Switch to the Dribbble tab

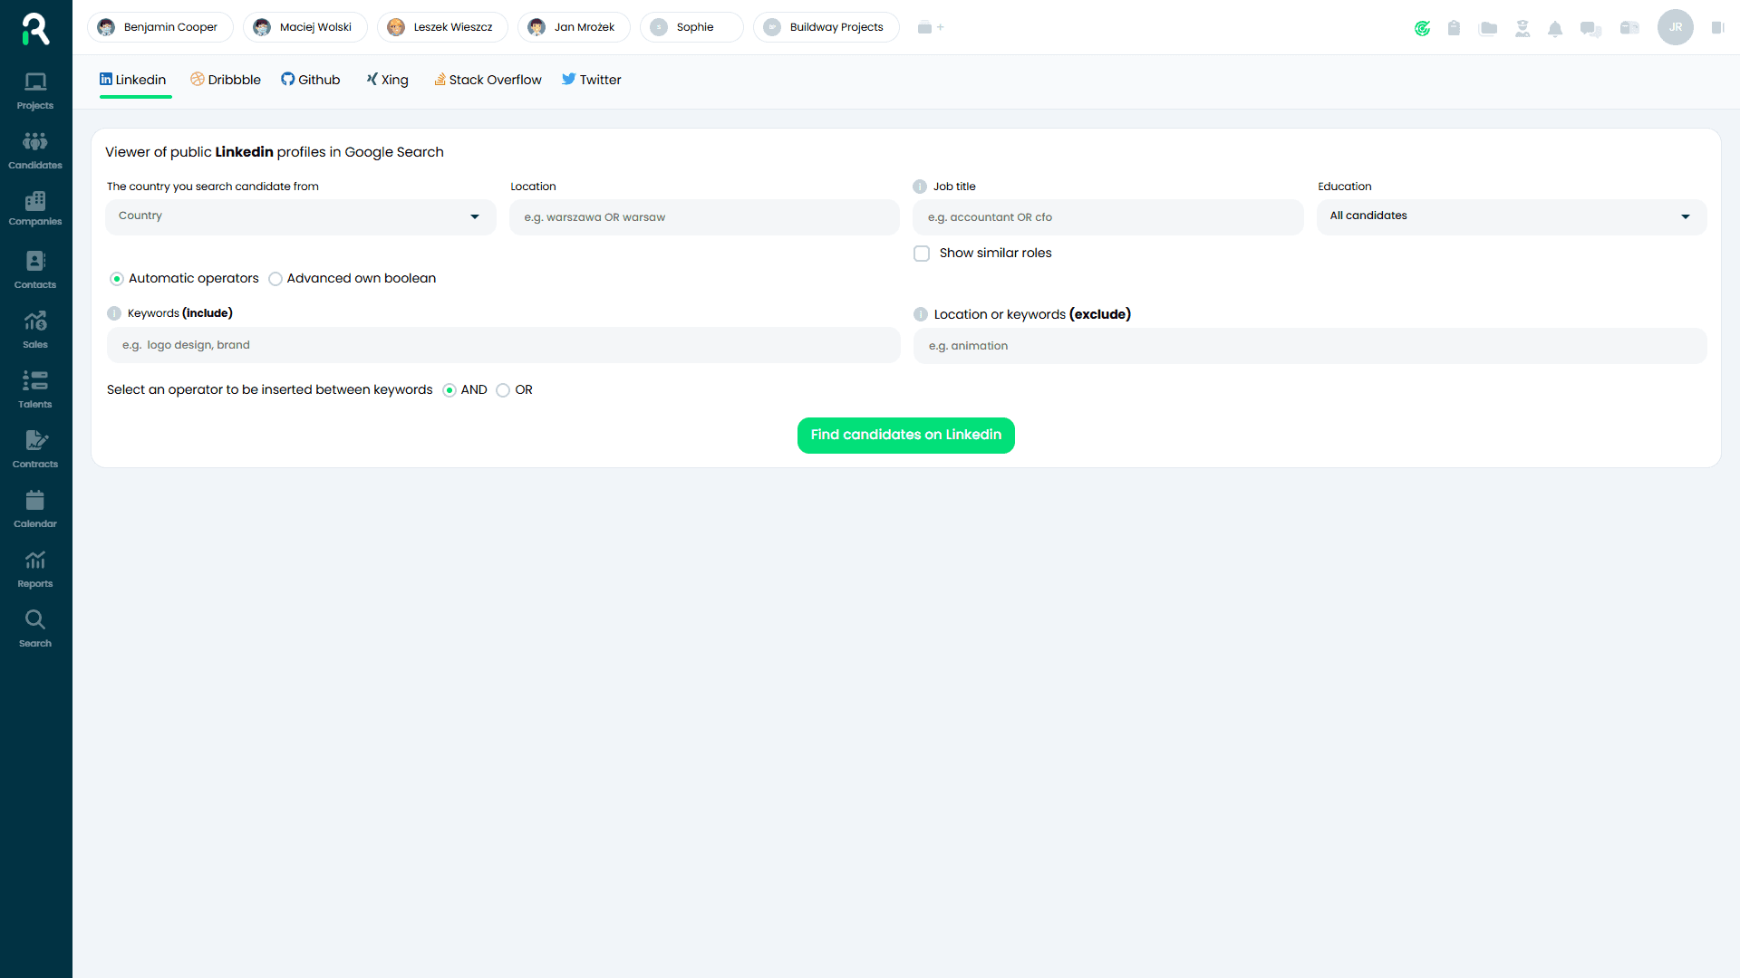click(x=225, y=80)
